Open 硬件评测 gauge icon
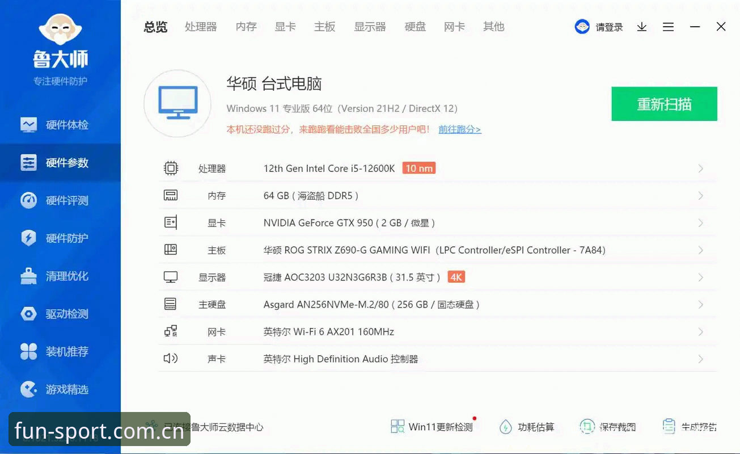This screenshot has width=740, height=454. [28, 200]
